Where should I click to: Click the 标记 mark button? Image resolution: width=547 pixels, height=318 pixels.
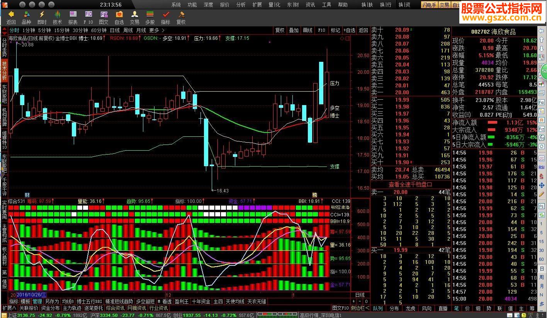(335, 30)
